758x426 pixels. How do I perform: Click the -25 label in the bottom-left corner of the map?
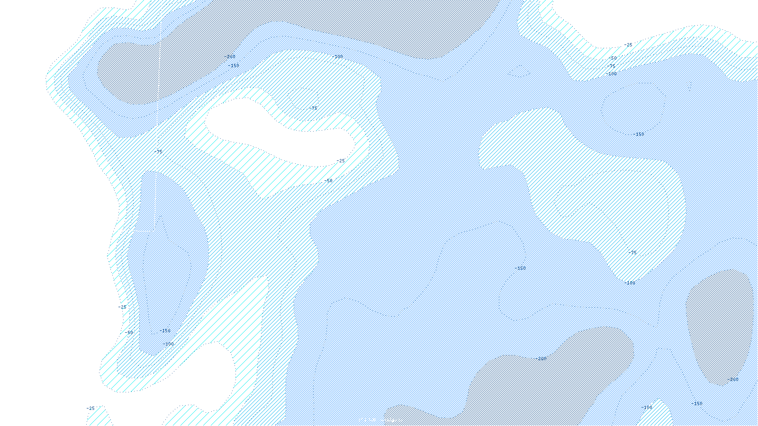90,408
